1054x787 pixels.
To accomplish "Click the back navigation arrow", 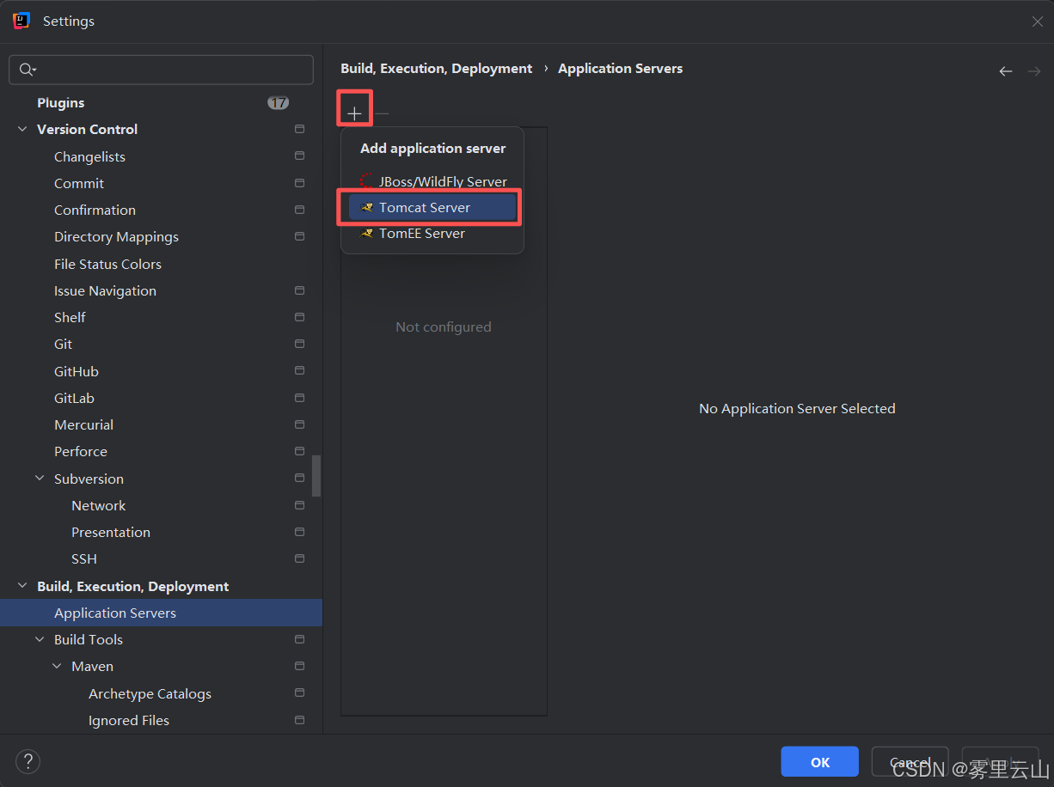I will point(1006,71).
